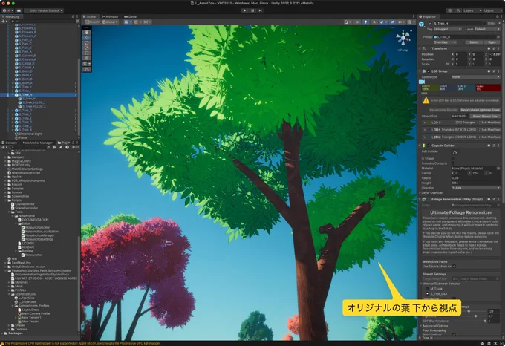Select the Move tool in scene toolbar
Image resolution: width=505 pixels, height=346 pixels.
[87, 37]
